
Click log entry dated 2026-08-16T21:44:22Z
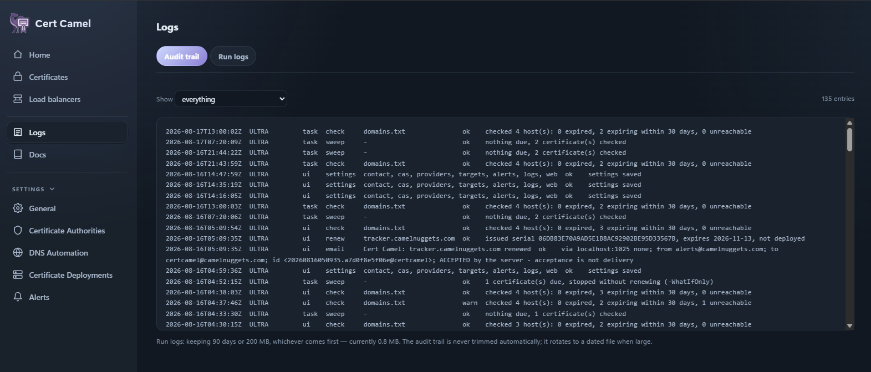click(396, 152)
